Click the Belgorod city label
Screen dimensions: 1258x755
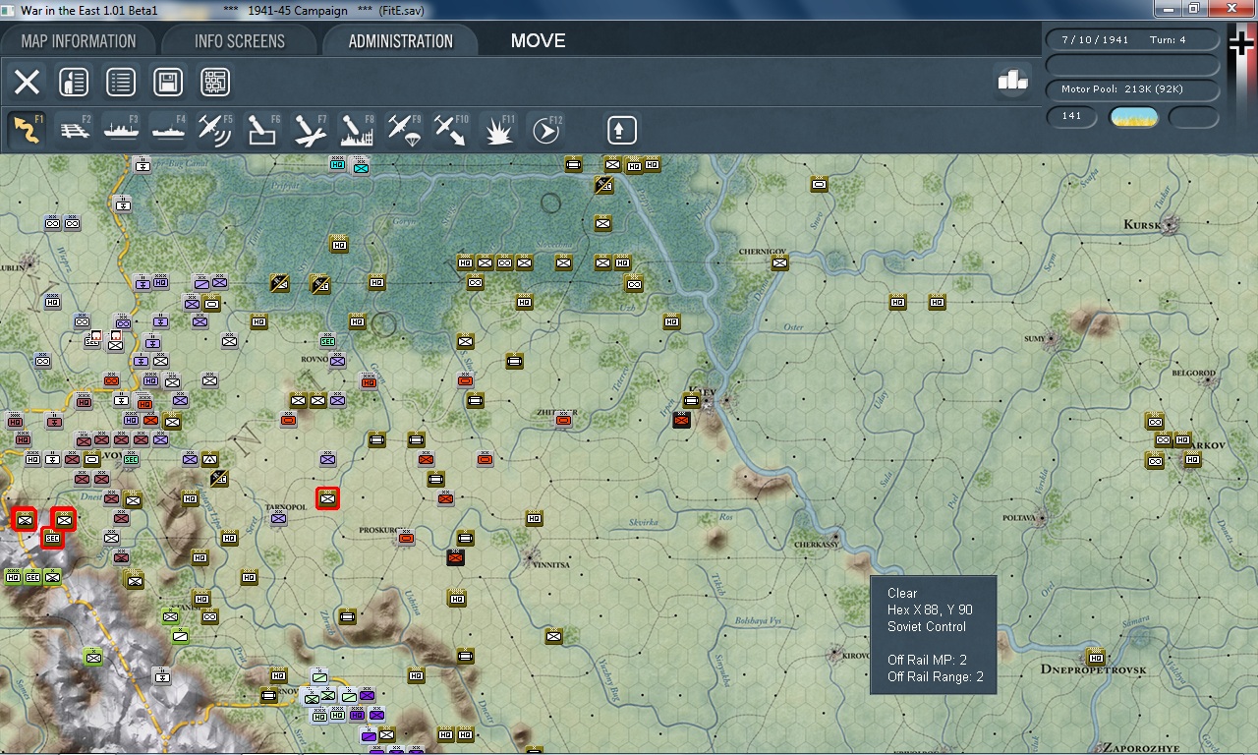pos(1193,374)
